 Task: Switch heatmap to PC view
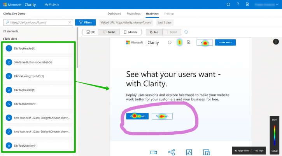(91, 32)
